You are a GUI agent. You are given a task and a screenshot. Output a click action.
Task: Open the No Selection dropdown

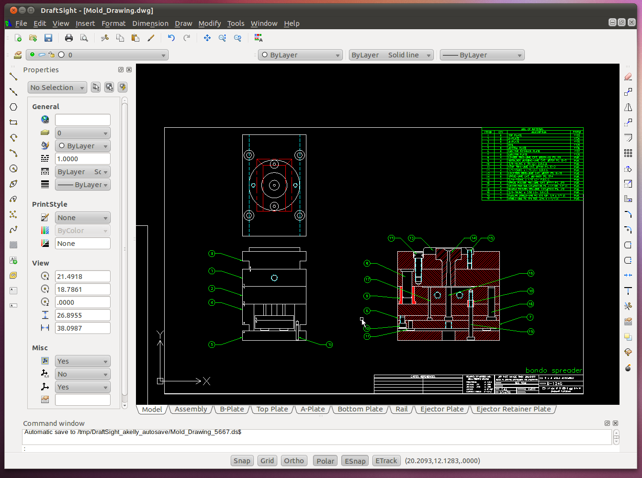(x=57, y=88)
